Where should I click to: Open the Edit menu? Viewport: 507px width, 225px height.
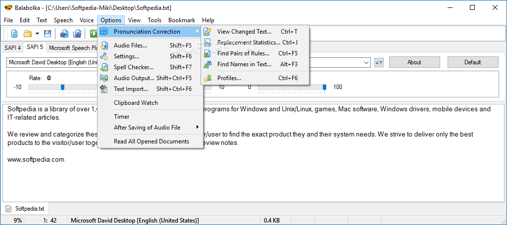[25, 20]
